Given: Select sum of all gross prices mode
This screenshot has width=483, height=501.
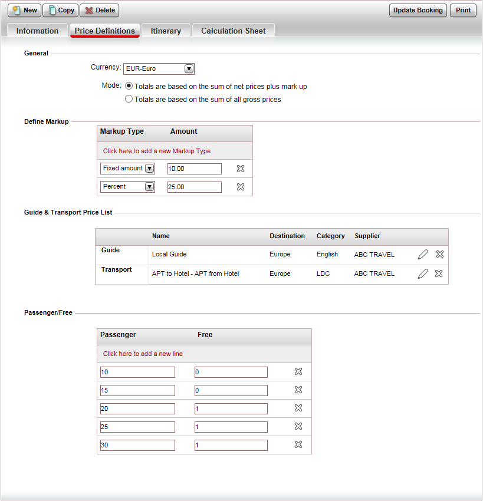Looking at the screenshot, I should [x=129, y=99].
